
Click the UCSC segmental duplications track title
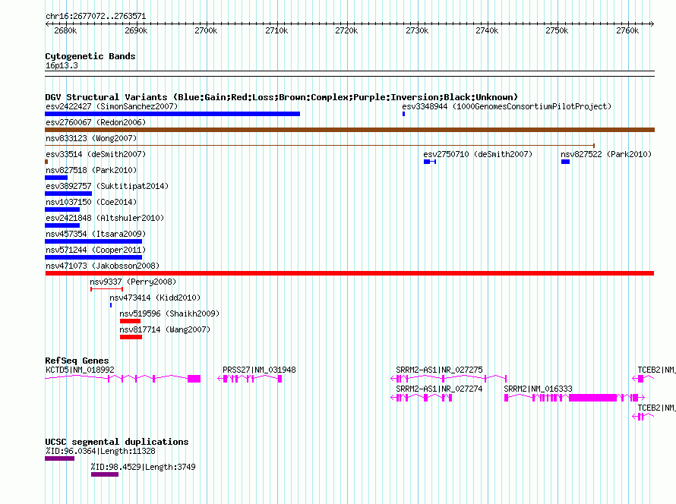click(117, 442)
